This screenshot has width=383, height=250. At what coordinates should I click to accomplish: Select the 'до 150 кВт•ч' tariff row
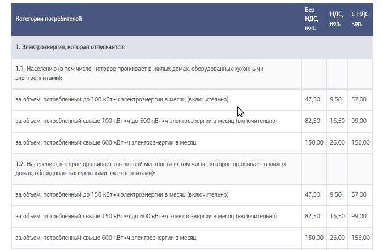(192, 195)
